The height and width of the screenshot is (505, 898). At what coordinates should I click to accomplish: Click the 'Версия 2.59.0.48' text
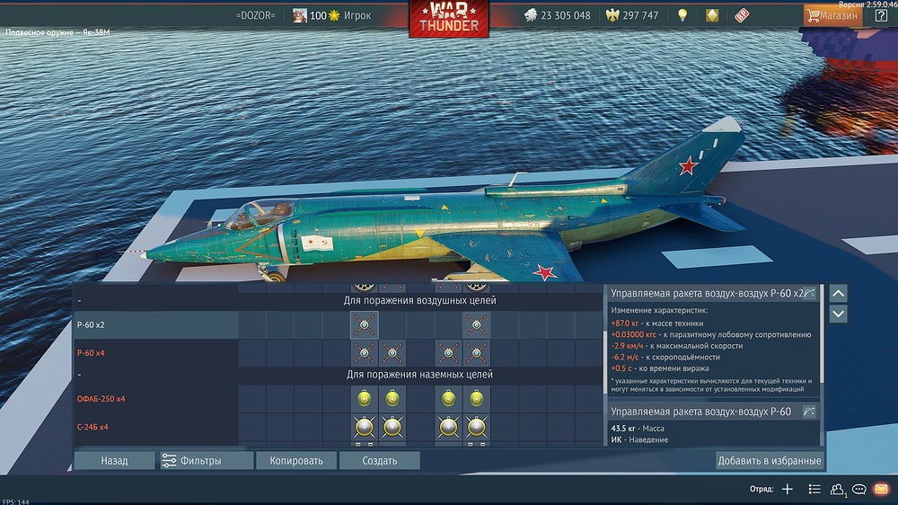867,4
